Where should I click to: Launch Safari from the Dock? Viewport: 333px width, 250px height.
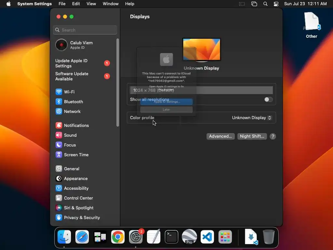click(x=82, y=237)
